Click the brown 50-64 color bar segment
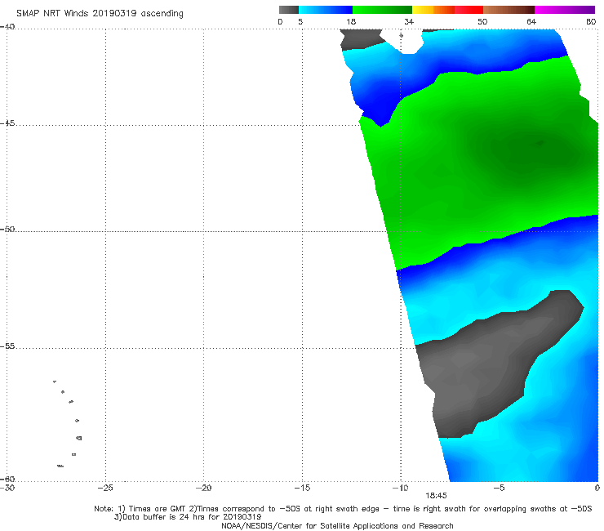Screen dimensions: 604x531 (509, 10)
